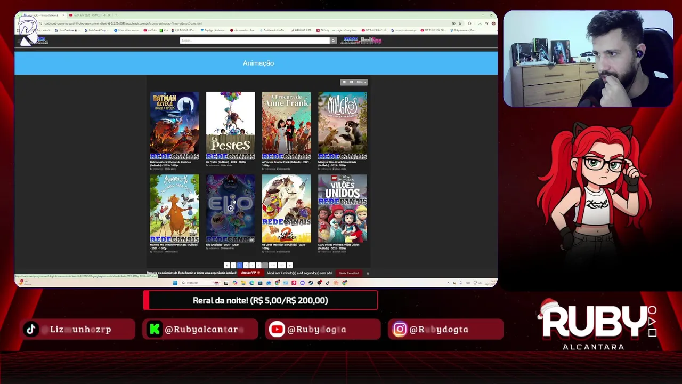Viewport: 682px width, 384px height.
Task: Jump to last pagination page 195
Action: point(282,265)
